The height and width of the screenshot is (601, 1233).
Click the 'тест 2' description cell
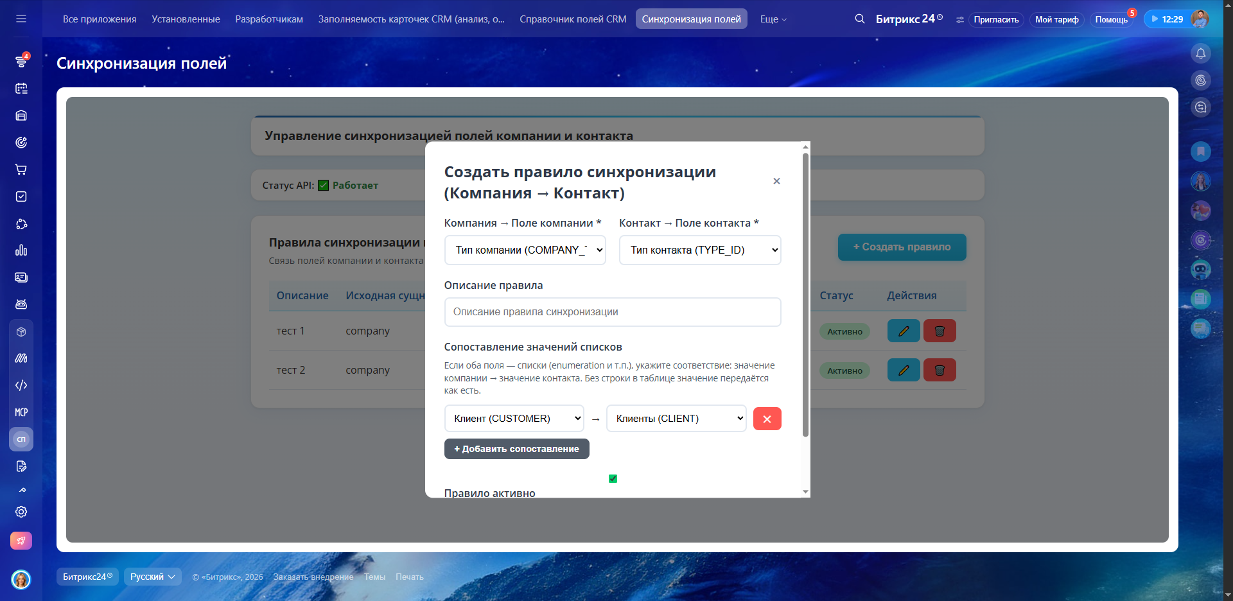[x=291, y=370]
